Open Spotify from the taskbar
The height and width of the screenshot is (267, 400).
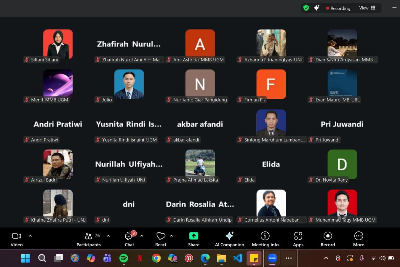[124, 258]
